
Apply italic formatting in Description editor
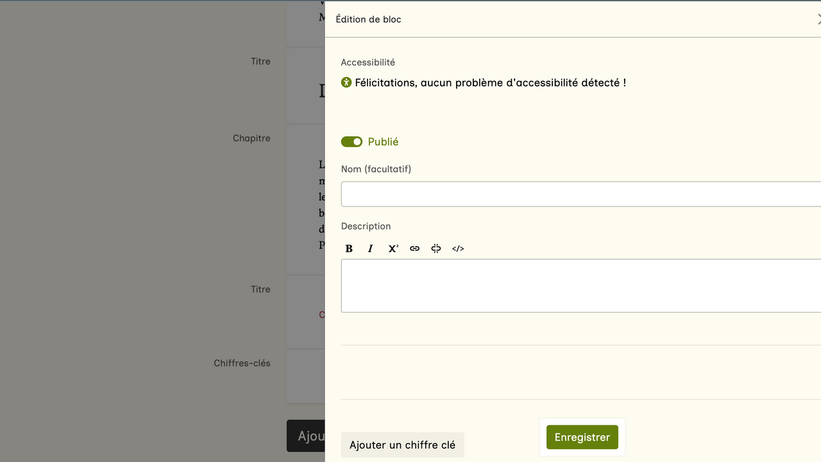coord(371,249)
